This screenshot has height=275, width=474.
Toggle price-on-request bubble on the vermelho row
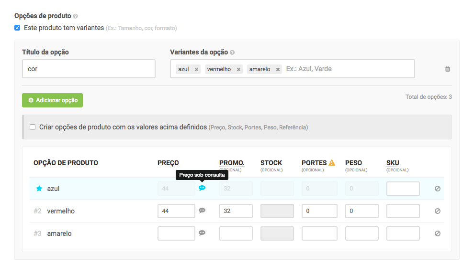[202, 211]
